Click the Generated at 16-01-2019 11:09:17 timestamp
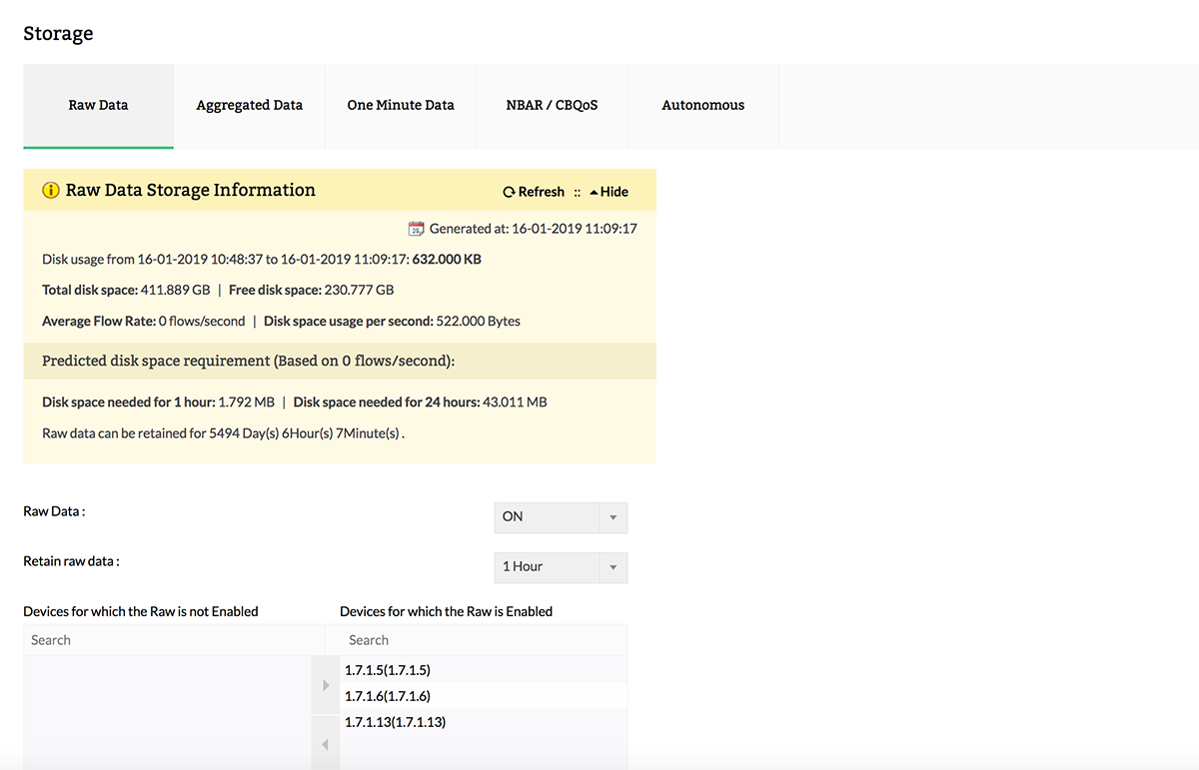1199x770 pixels. pos(534,229)
